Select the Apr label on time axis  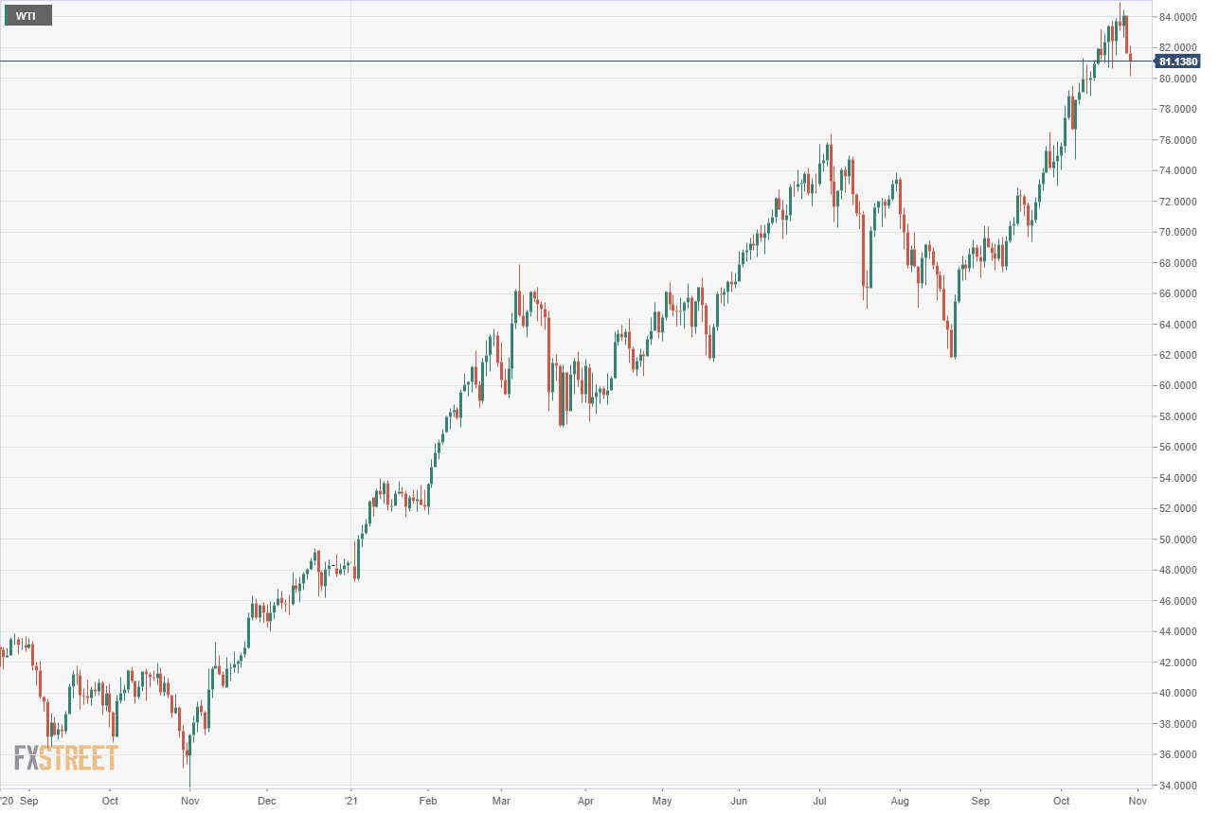[584, 801]
